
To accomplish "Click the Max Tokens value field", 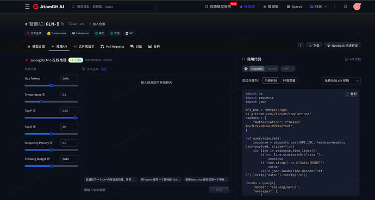I will pos(69,78).
